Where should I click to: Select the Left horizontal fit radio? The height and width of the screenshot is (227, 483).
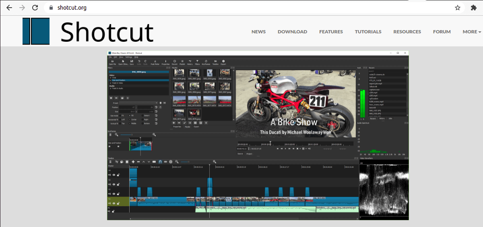click(x=120, y=120)
